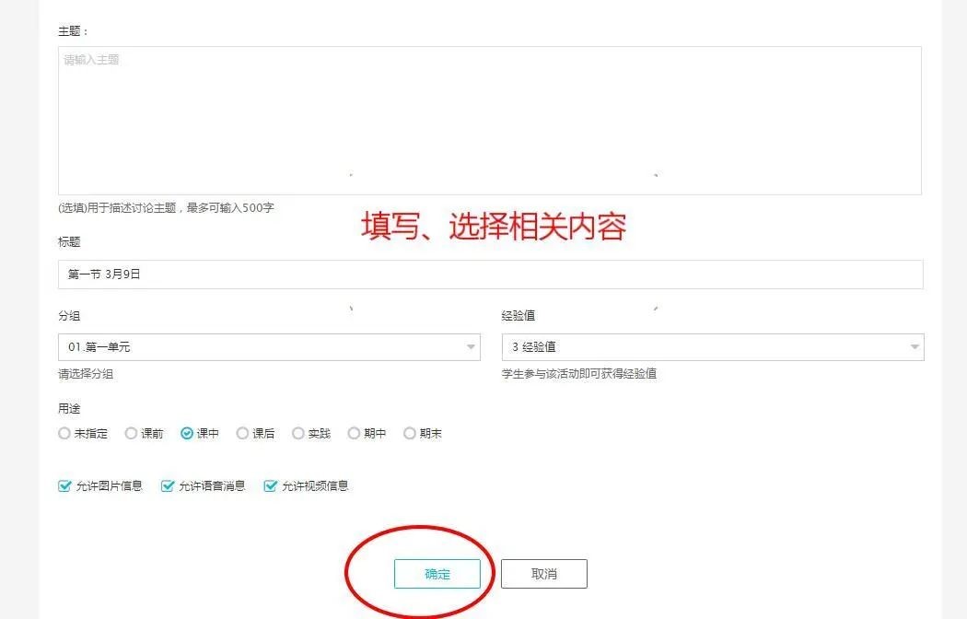The width and height of the screenshot is (967, 619).
Task: Uncheck 允许图片信息 checkbox
Action: 64,485
